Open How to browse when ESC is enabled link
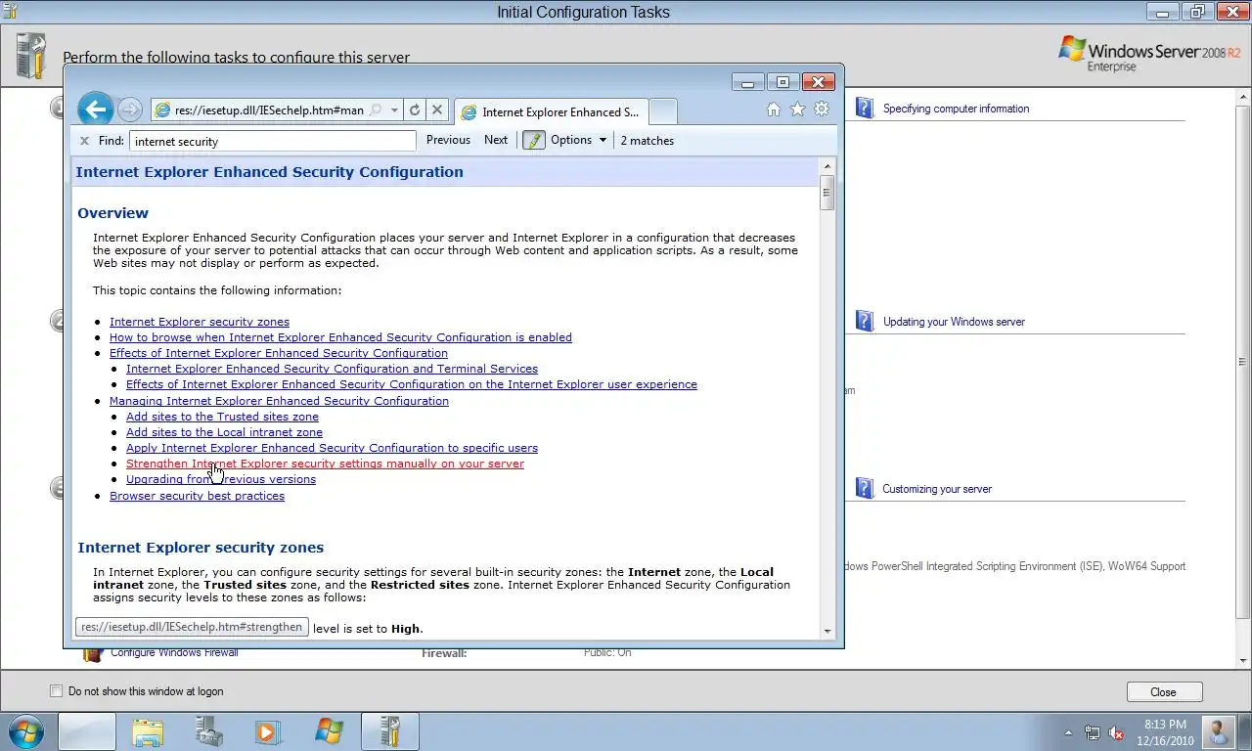 340,337
